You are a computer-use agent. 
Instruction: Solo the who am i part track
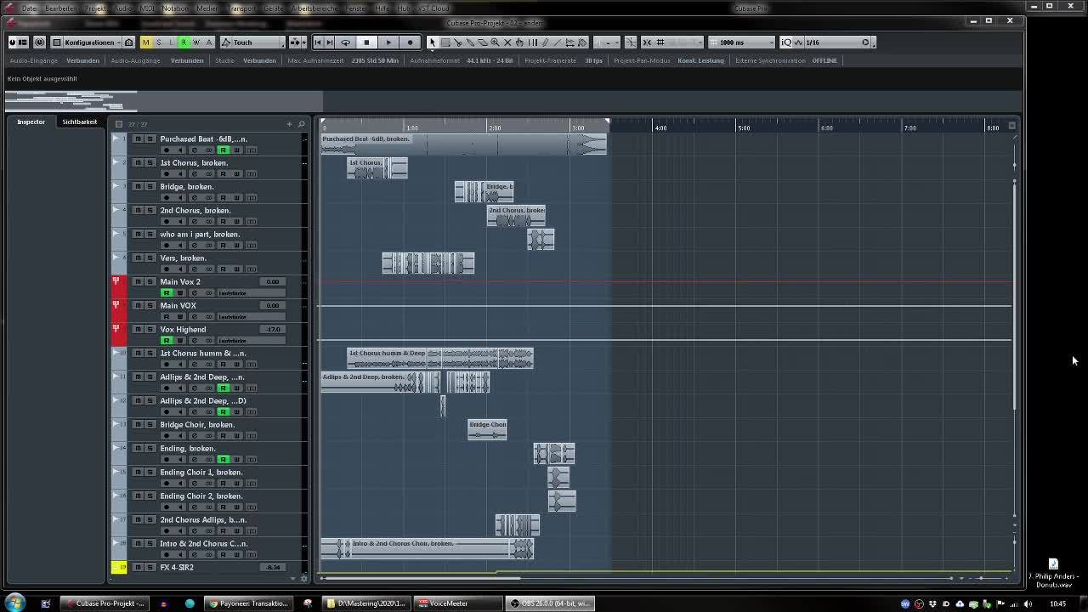click(x=150, y=234)
